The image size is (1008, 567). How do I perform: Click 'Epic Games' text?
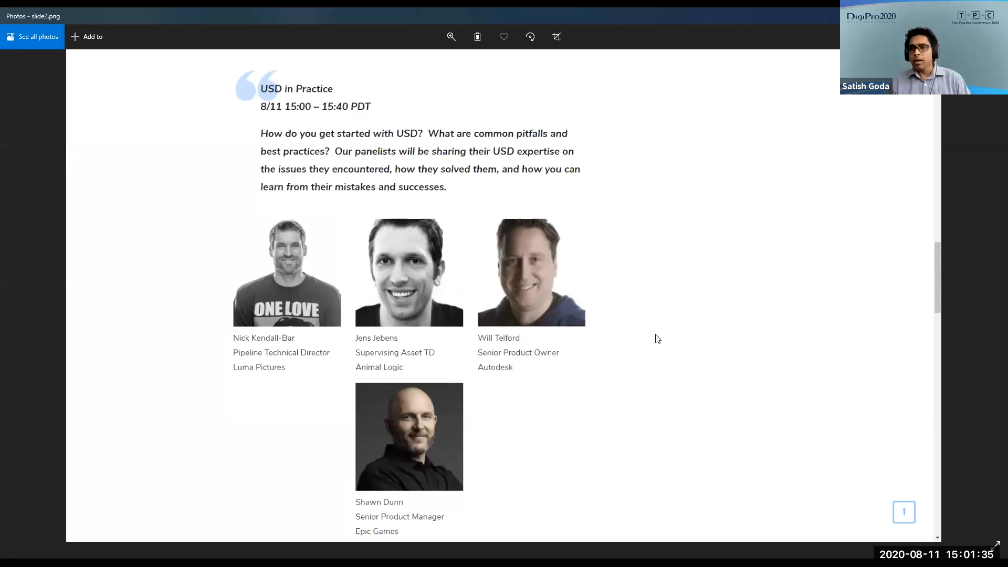click(x=377, y=532)
